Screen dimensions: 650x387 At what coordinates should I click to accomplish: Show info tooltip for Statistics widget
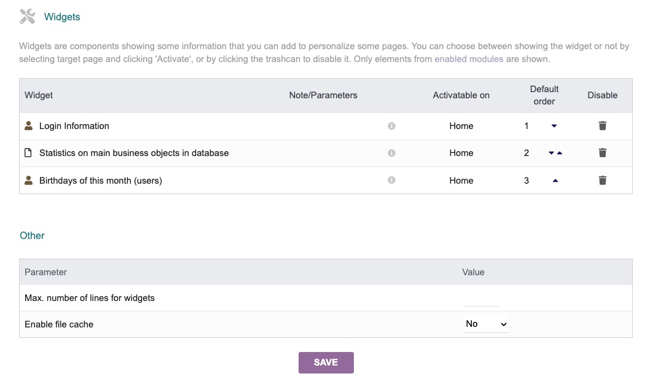click(391, 153)
